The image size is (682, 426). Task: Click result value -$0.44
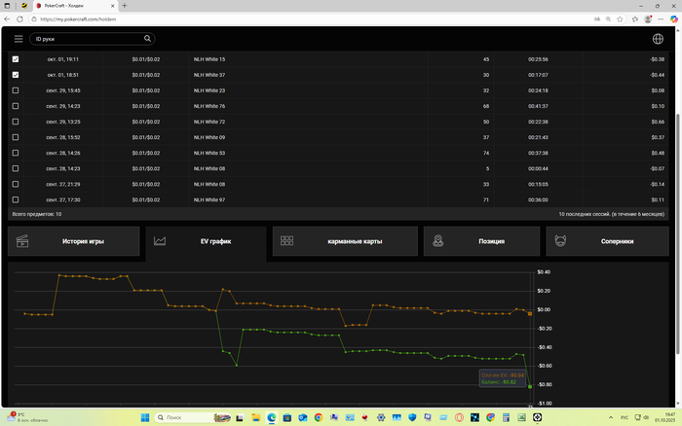coord(657,75)
